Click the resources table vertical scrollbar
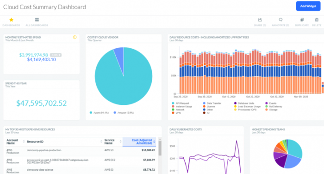The image size is (324, 174). point(160,148)
